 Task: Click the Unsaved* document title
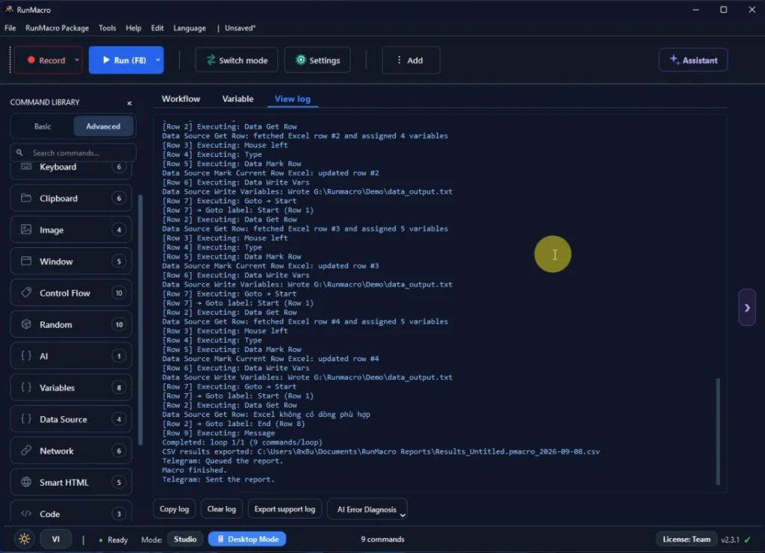click(x=240, y=28)
